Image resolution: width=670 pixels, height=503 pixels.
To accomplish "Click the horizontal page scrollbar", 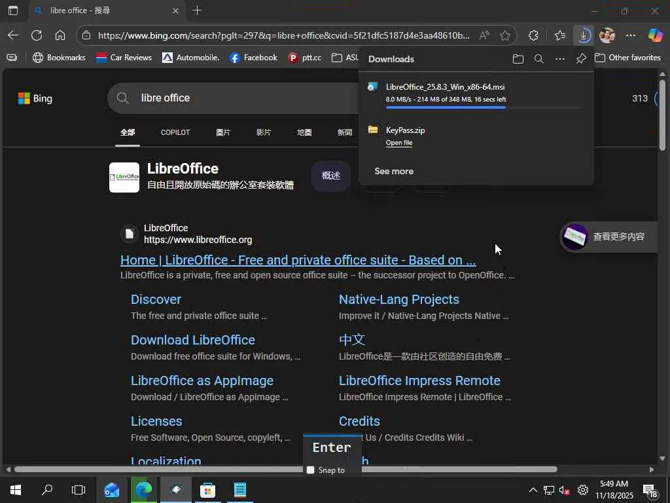I will (x=285, y=469).
